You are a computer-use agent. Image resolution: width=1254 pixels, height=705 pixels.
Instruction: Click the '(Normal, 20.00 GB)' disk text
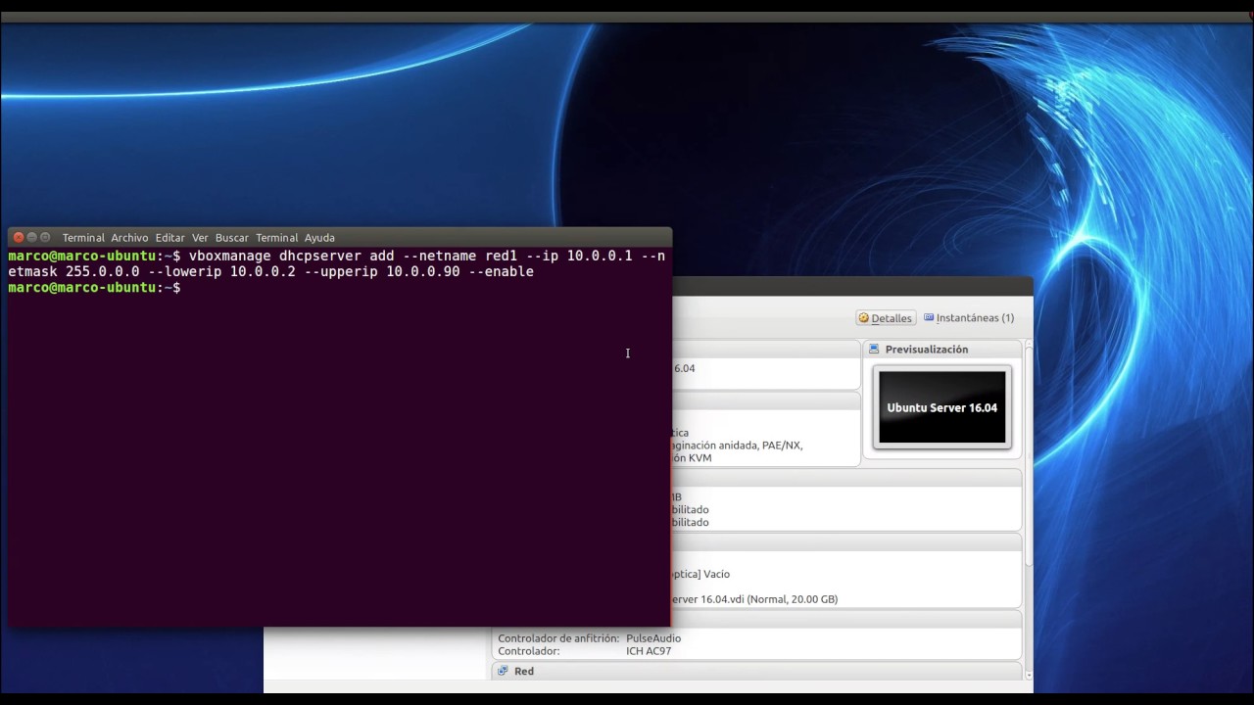point(793,599)
